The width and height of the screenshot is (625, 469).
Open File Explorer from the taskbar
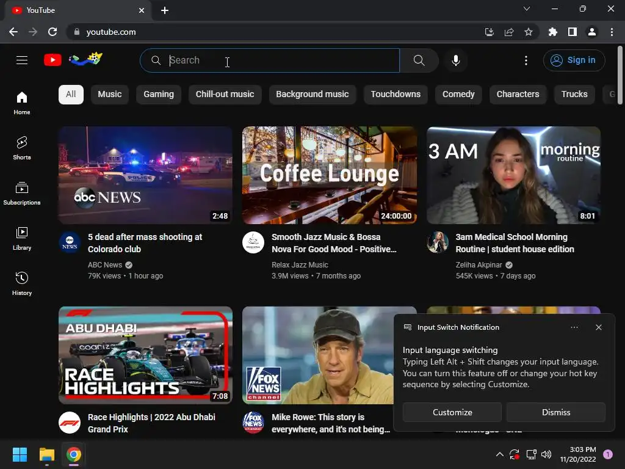(x=46, y=454)
